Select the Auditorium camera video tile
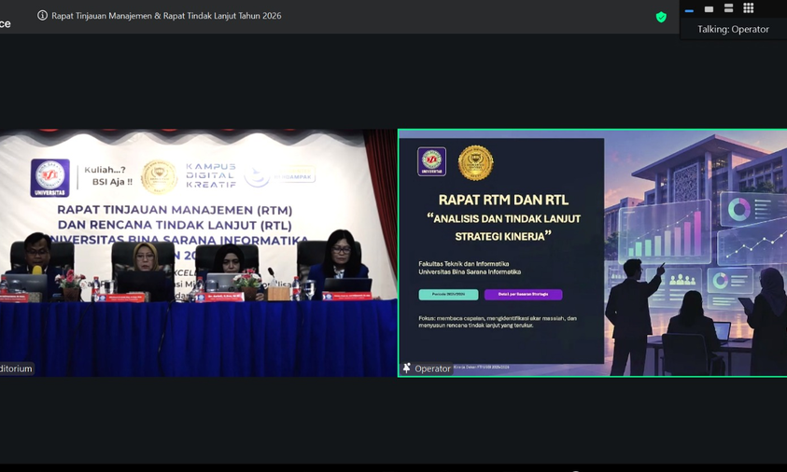The height and width of the screenshot is (472, 787). (198, 253)
